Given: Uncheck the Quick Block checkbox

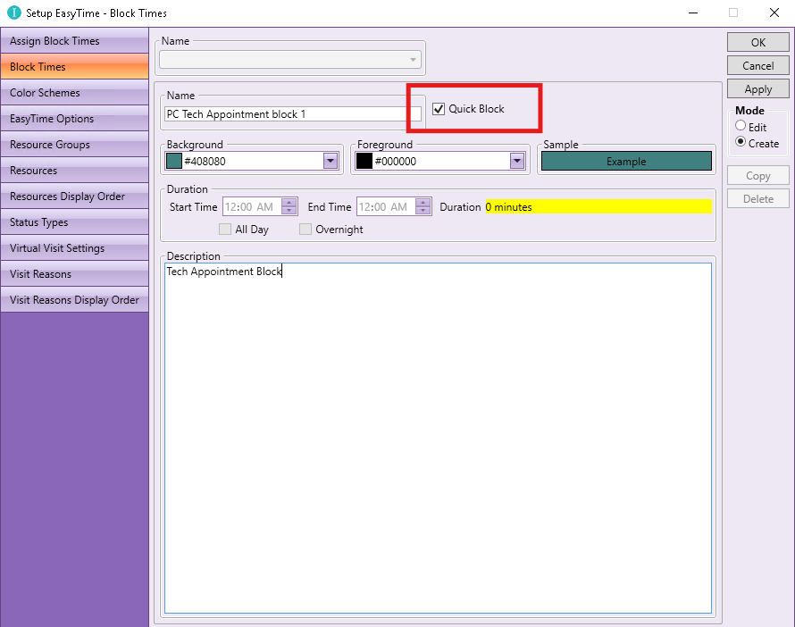Looking at the screenshot, I should pyautogui.click(x=439, y=109).
